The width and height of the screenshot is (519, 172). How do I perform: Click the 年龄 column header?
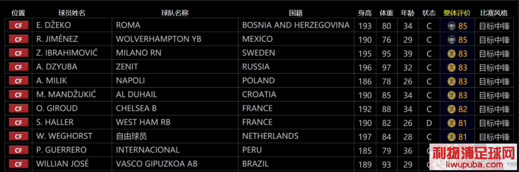tap(408, 13)
